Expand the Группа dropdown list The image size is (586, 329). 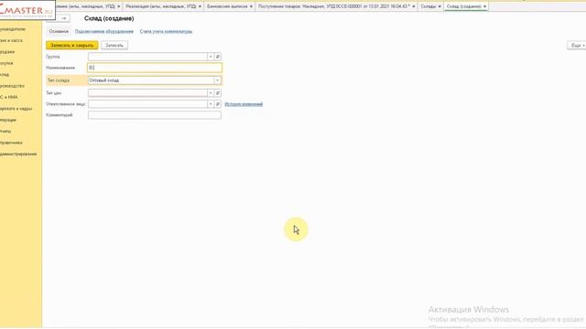click(x=211, y=57)
